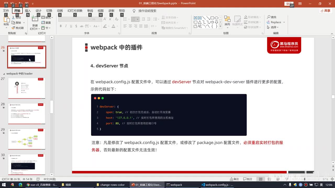Open the Design (设计) tab

click(x=38, y=11)
